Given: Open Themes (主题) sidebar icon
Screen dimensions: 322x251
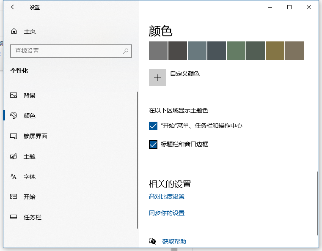Looking at the screenshot, I should 14,156.
